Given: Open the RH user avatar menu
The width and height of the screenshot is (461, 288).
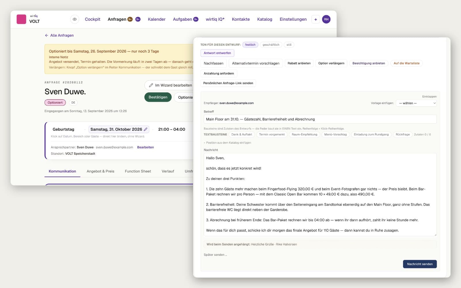Looking at the screenshot, I should pyautogui.click(x=326, y=19).
